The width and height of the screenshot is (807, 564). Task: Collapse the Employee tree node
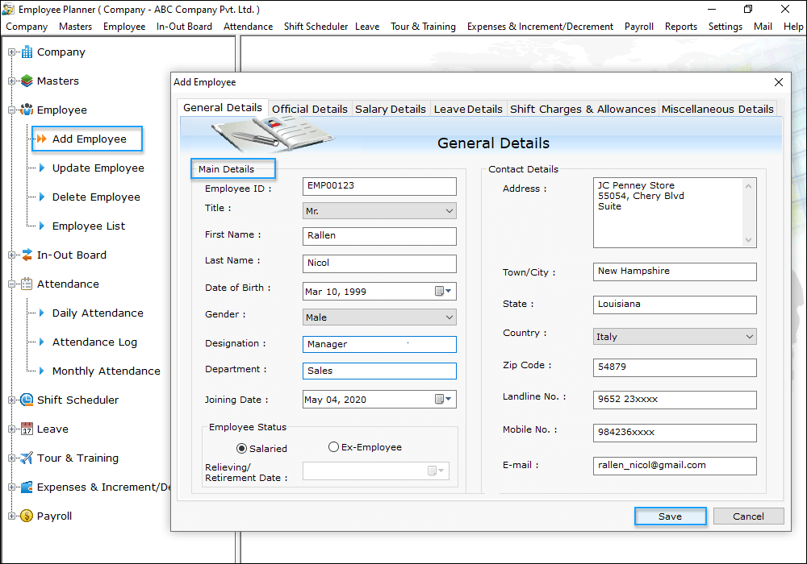pyautogui.click(x=11, y=110)
